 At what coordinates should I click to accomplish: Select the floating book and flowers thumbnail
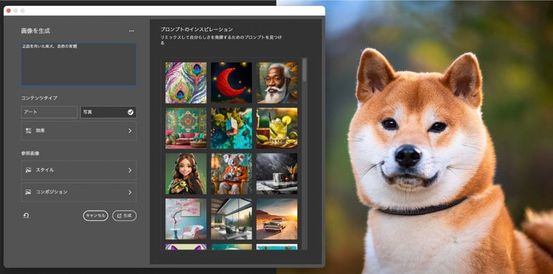click(232, 128)
